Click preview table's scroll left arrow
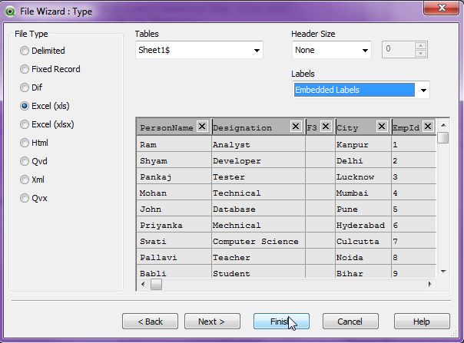This screenshot has height=343, width=464. (143, 285)
